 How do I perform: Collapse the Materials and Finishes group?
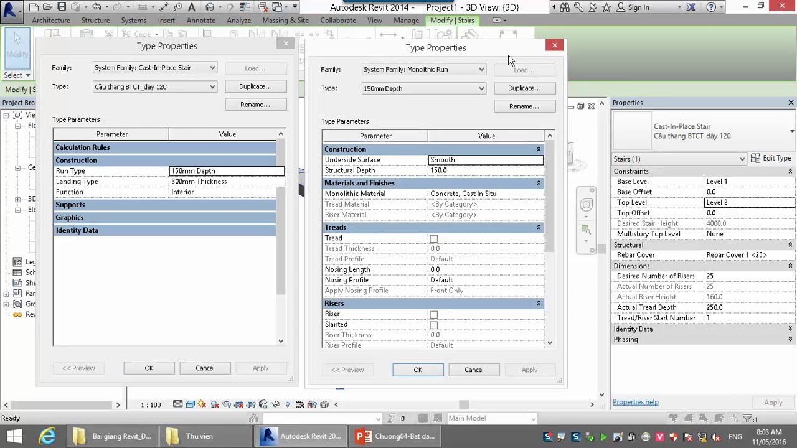539,183
